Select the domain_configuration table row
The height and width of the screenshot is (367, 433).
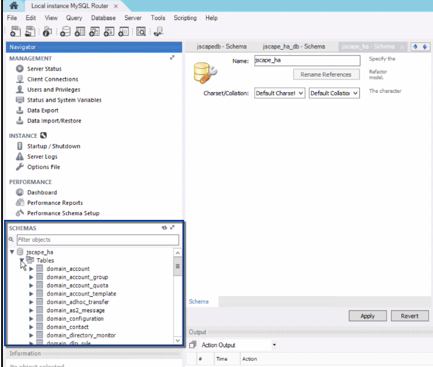(75, 319)
